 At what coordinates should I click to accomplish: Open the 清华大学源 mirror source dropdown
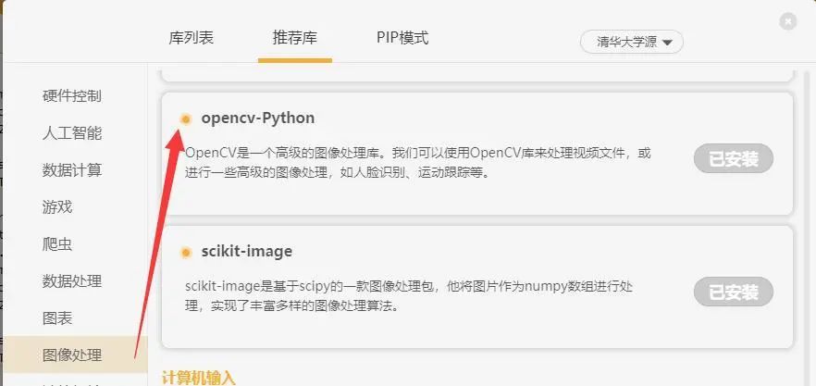click(x=631, y=43)
